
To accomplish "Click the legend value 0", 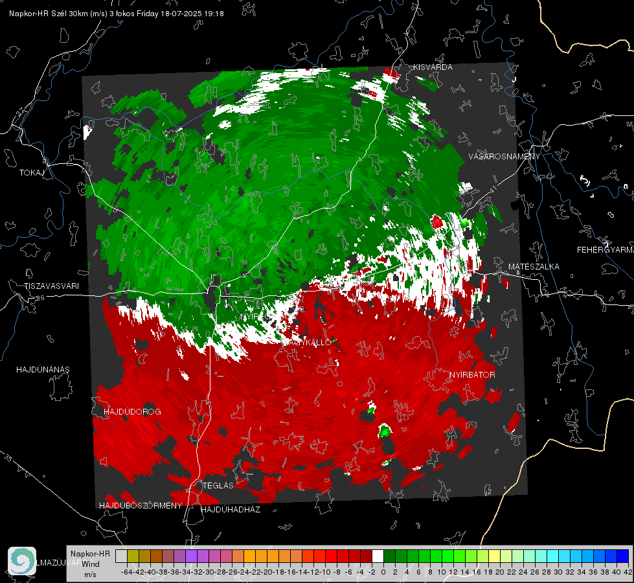I will (383, 572).
